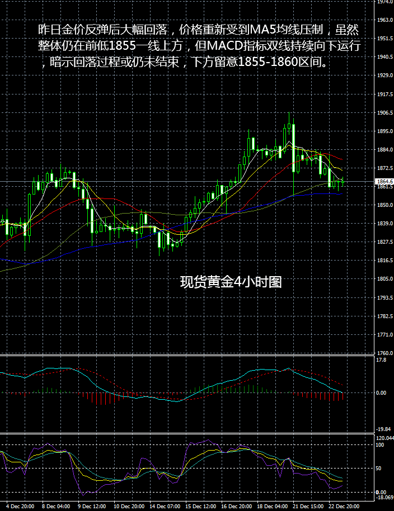Click the 1771.0 price axis label
Screen dimensions: 394x511
(x=385, y=334)
